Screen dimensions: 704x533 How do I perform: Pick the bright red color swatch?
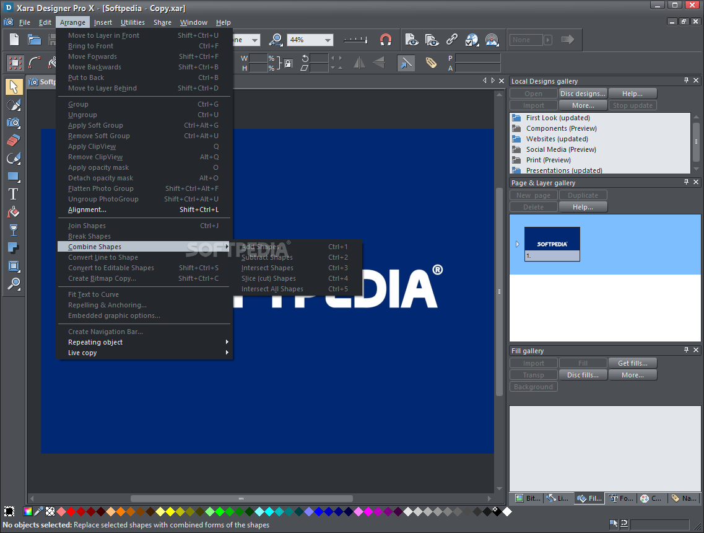click(71, 511)
